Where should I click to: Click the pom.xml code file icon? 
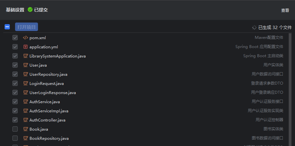tap(26, 38)
